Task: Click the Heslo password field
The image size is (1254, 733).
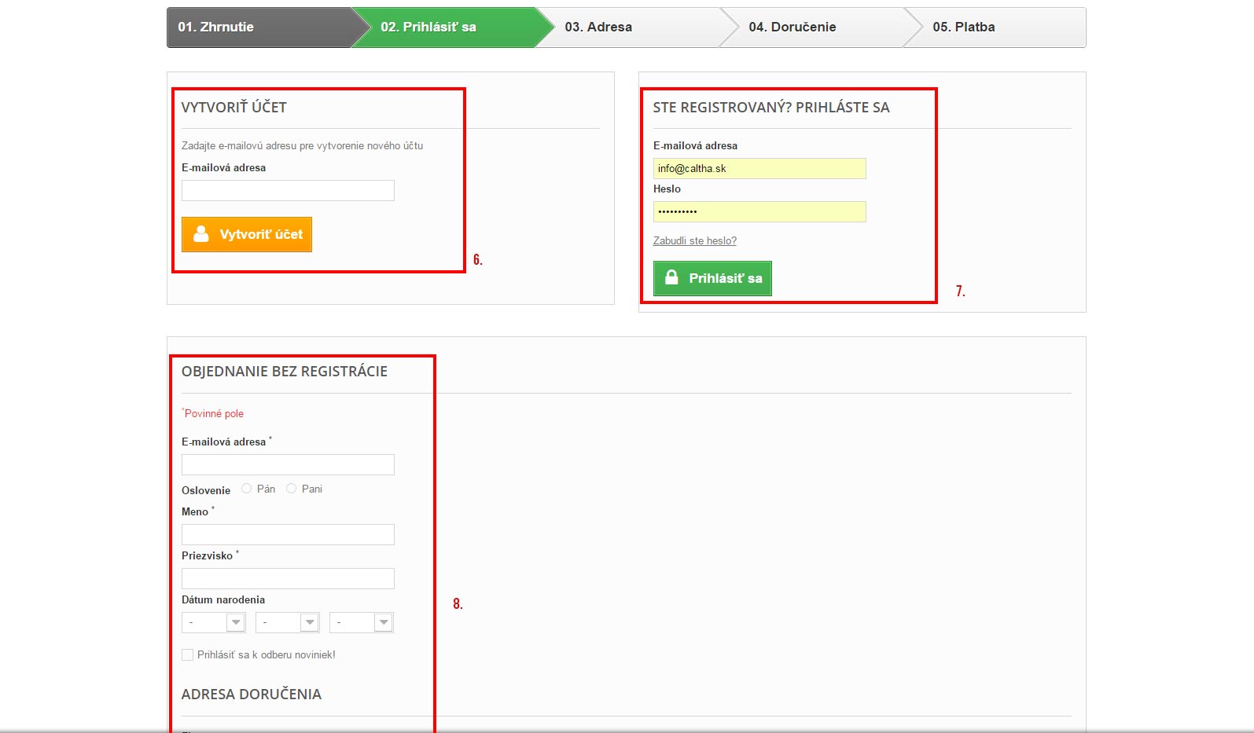Action: click(x=759, y=211)
